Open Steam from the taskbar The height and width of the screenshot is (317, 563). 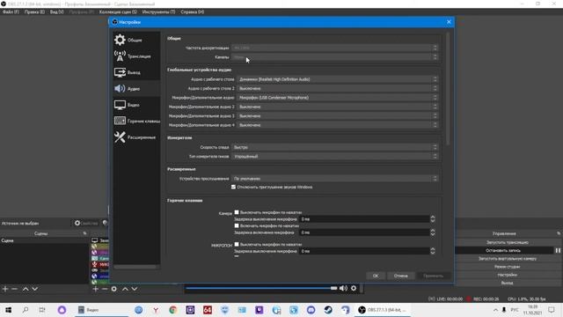(328, 309)
